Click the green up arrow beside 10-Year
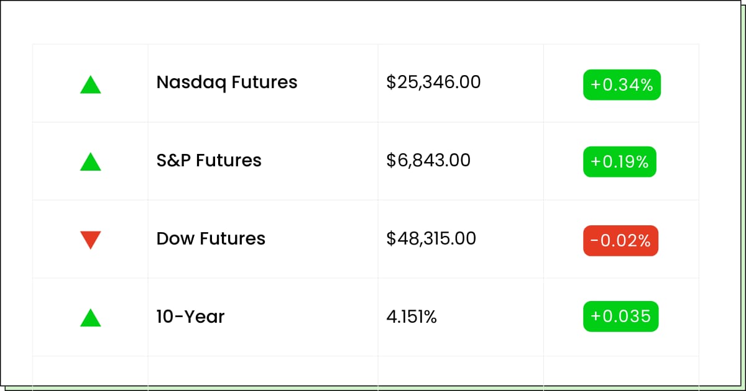The image size is (746, 391). (x=91, y=318)
